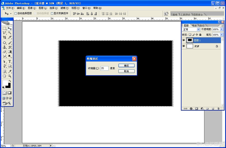
Task: Click 取消 button in dialog
Action: tap(127, 71)
